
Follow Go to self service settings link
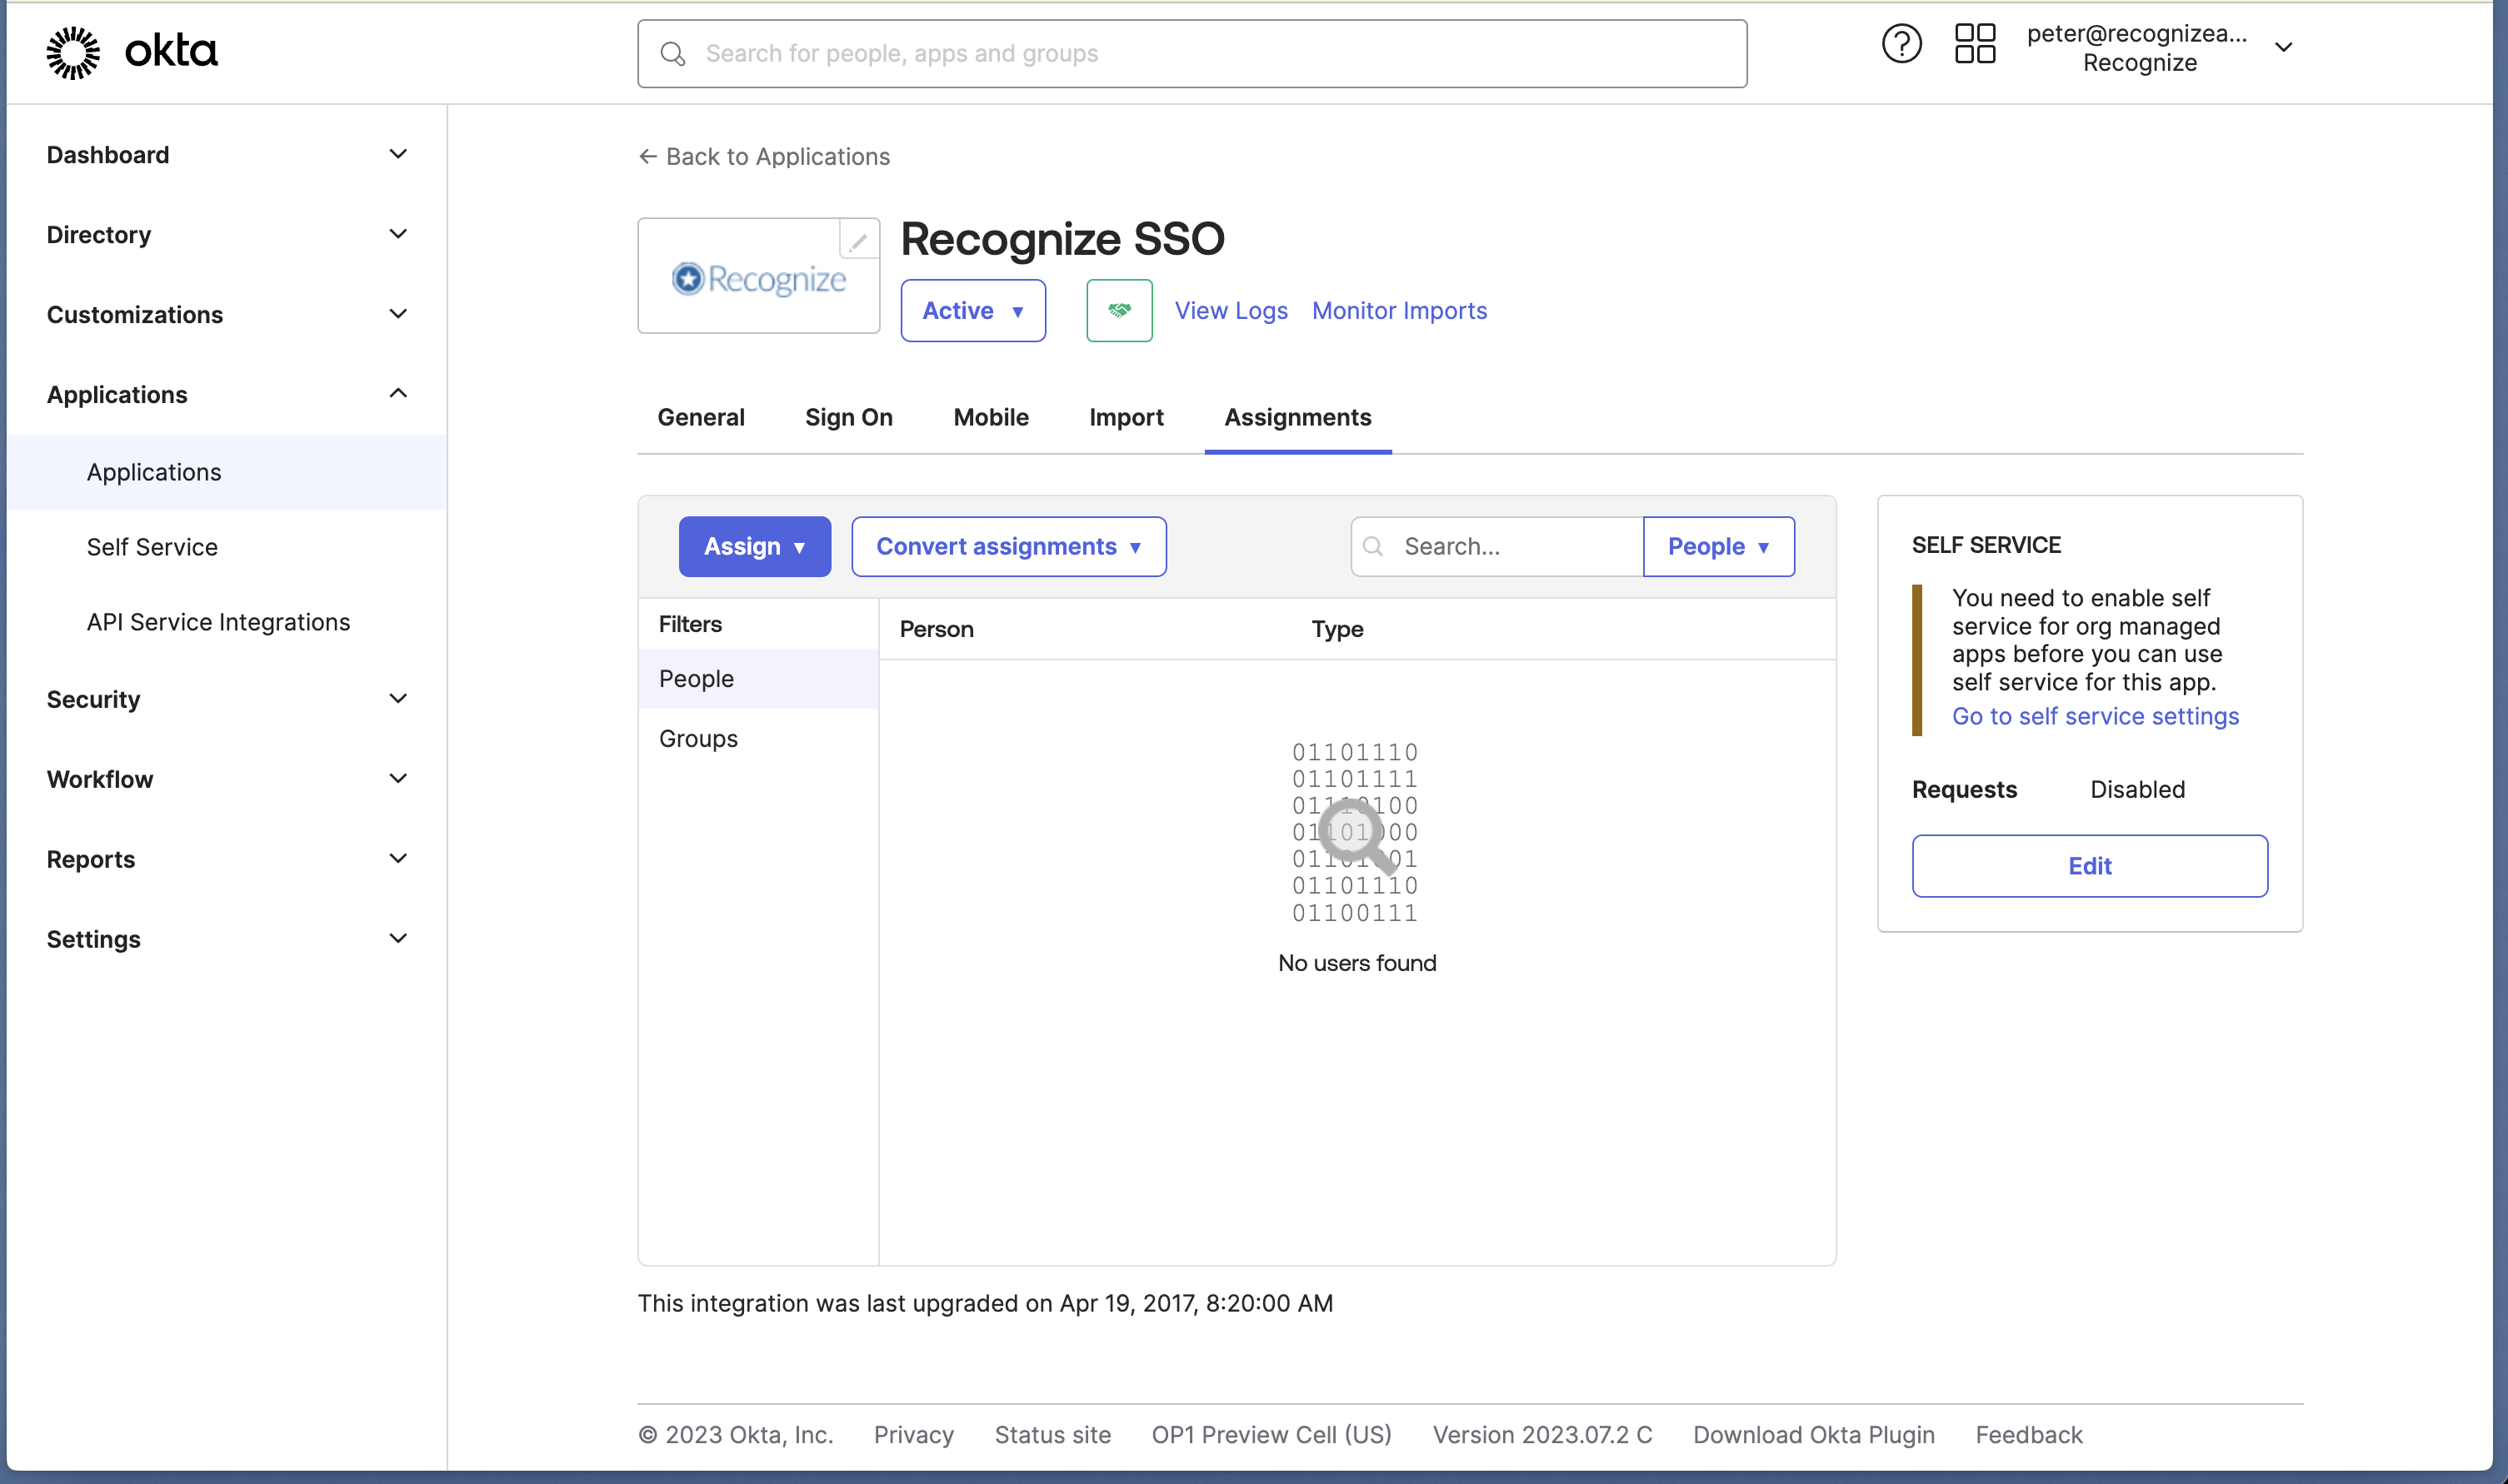click(2095, 716)
